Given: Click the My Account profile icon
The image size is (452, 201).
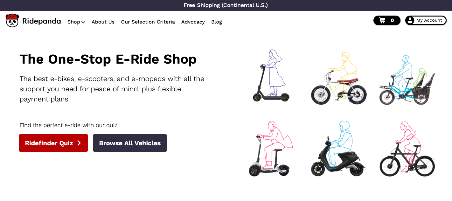Looking at the screenshot, I should pyautogui.click(x=410, y=20).
